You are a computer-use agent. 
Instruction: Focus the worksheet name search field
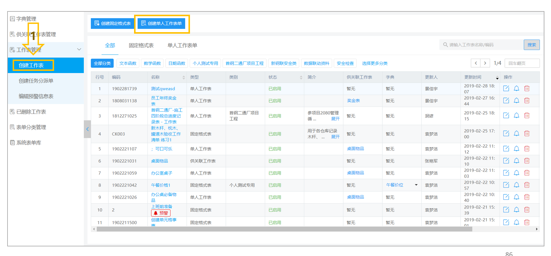pos(482,45)
